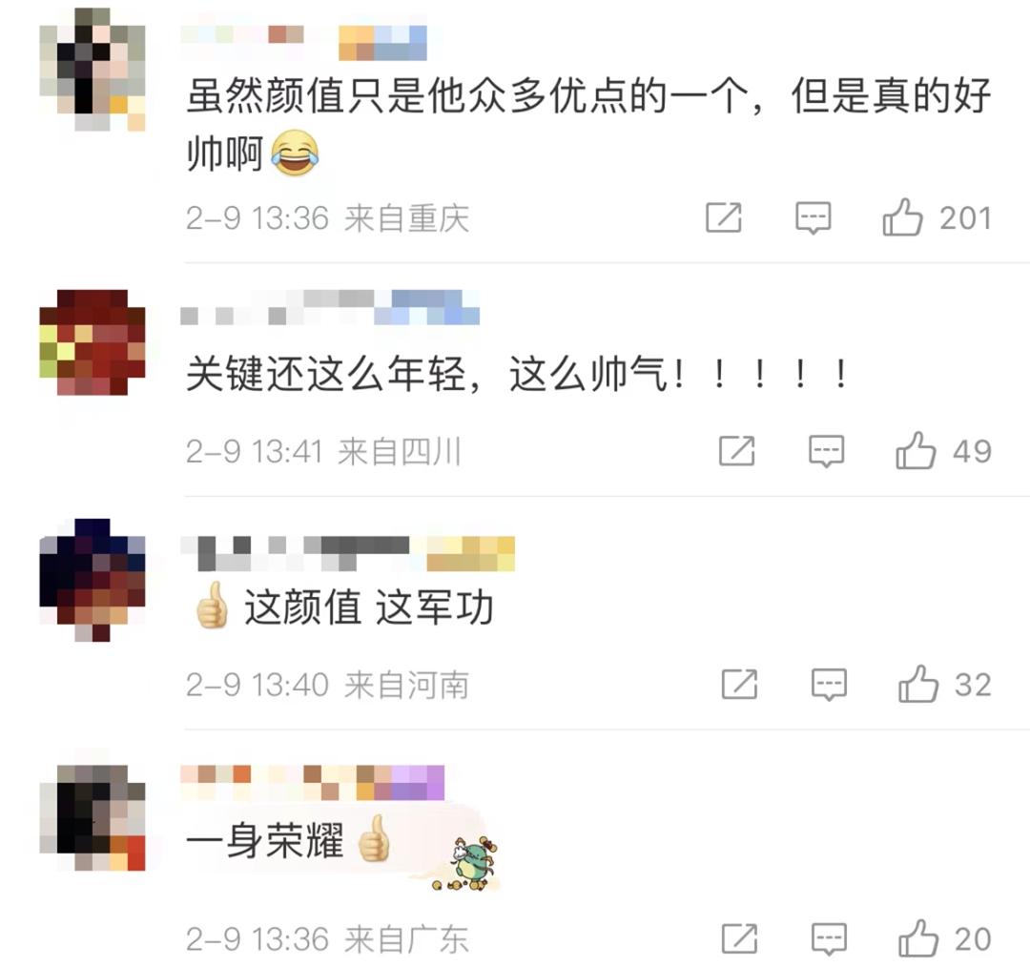The width and height of the screenshot is (1030, 966).
Task: Open the red avatar of second commenter
Action: (x=92, y=342)
